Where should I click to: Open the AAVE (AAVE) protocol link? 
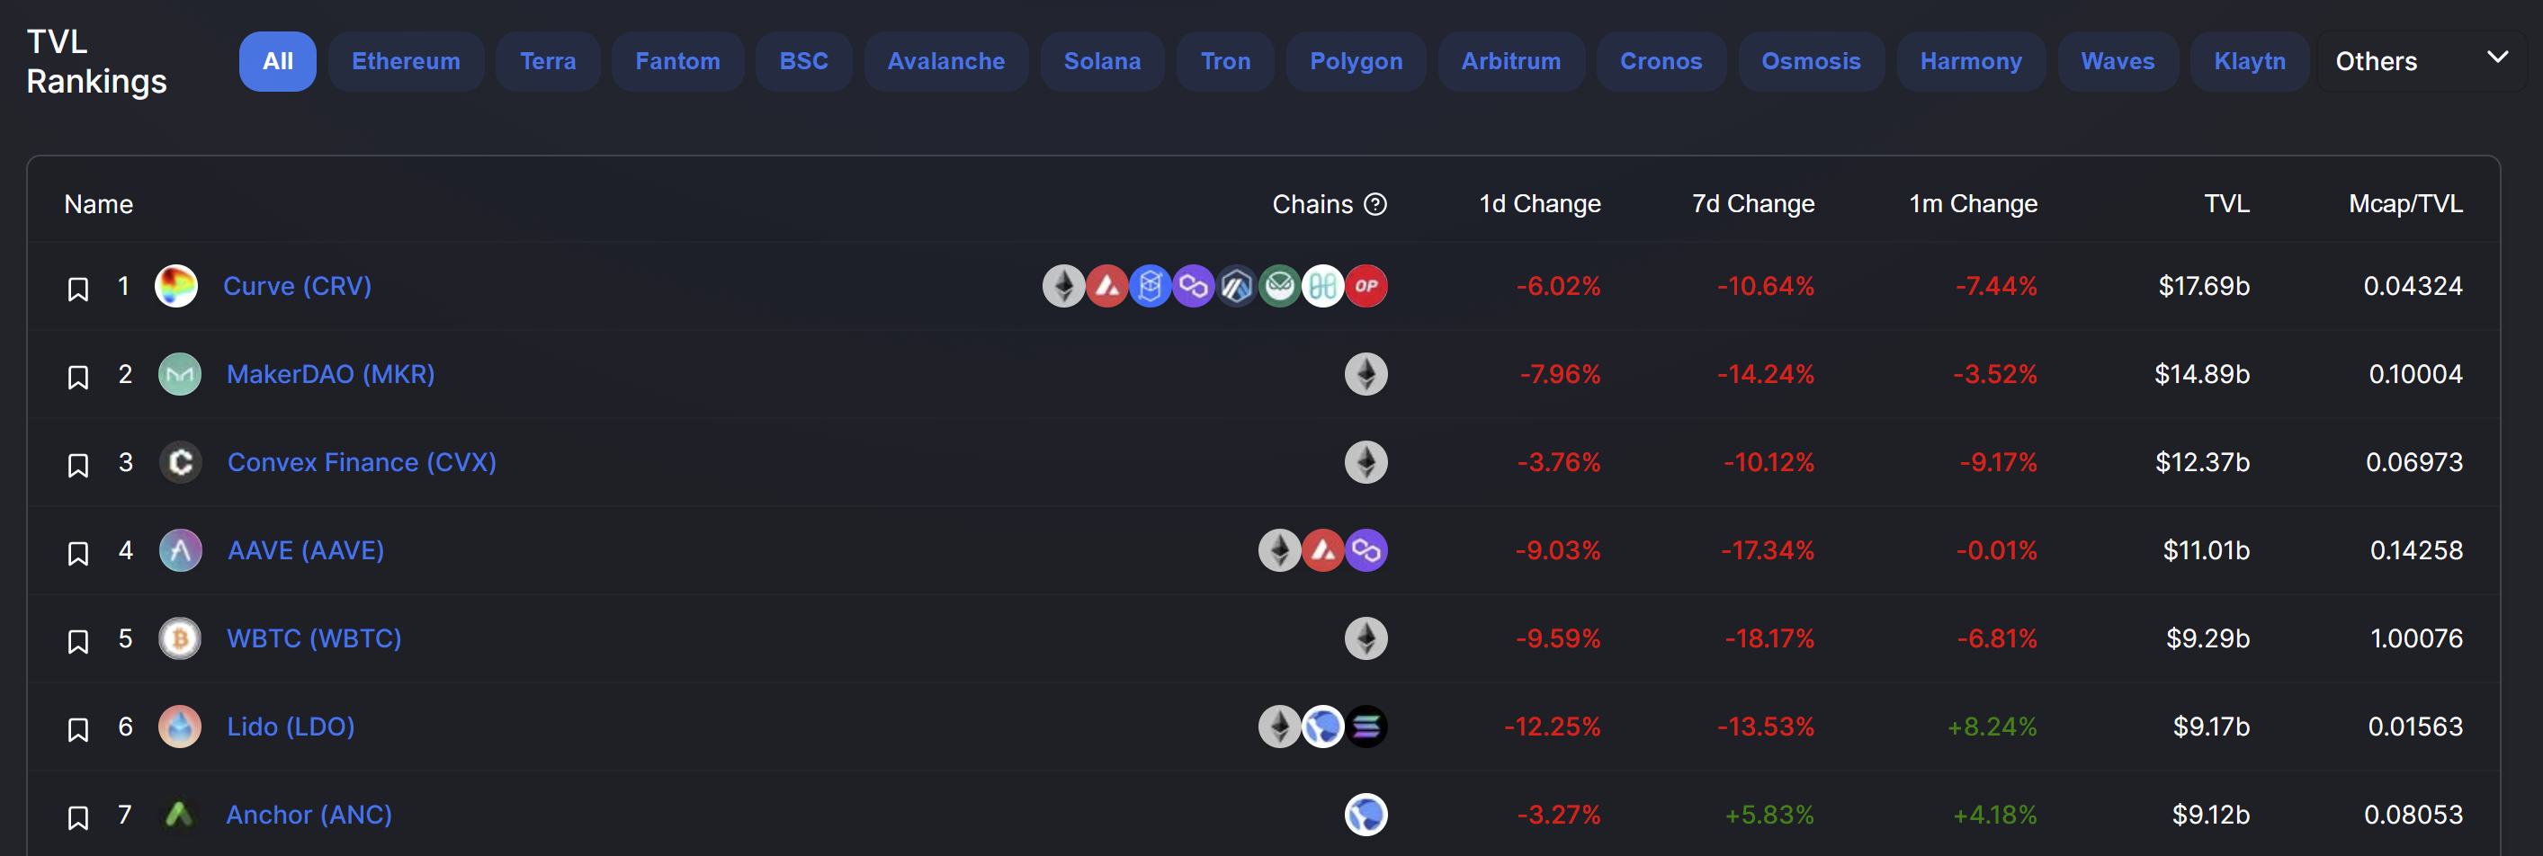tap(305, 551)
